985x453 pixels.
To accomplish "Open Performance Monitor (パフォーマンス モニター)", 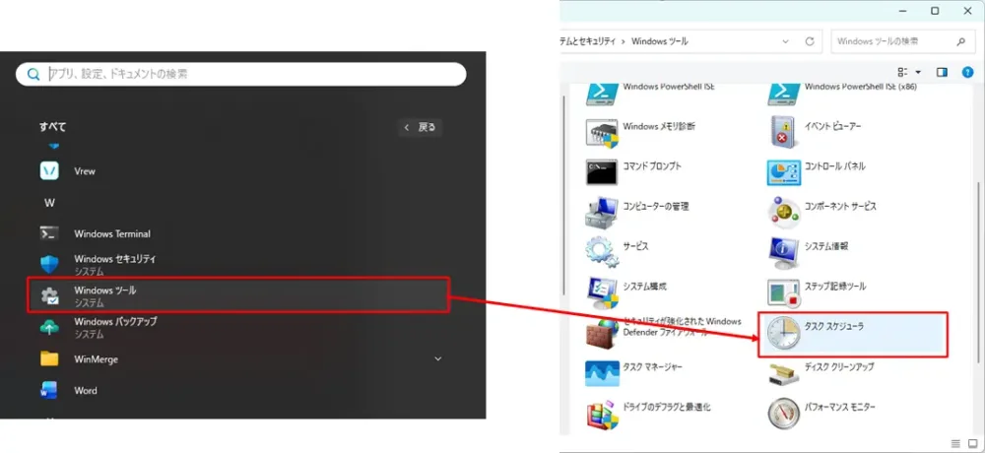I will [783, 412].
